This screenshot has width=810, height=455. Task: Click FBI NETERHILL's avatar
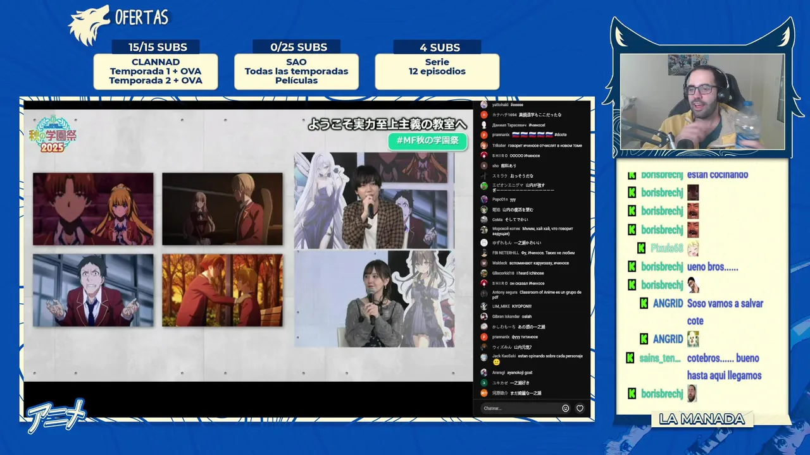coord(484,253)
